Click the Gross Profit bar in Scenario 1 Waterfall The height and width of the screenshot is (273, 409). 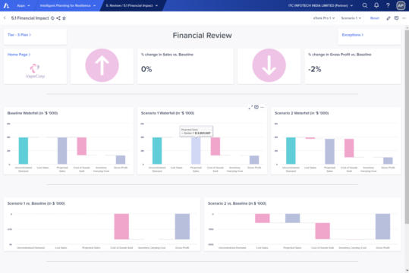tap(254, 160)
